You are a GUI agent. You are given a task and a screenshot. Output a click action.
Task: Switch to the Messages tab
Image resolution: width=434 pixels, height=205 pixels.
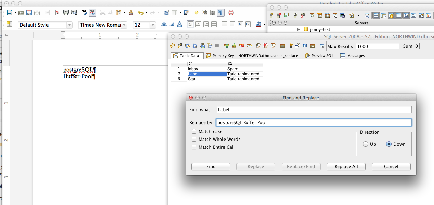click(x=353, y=56)
